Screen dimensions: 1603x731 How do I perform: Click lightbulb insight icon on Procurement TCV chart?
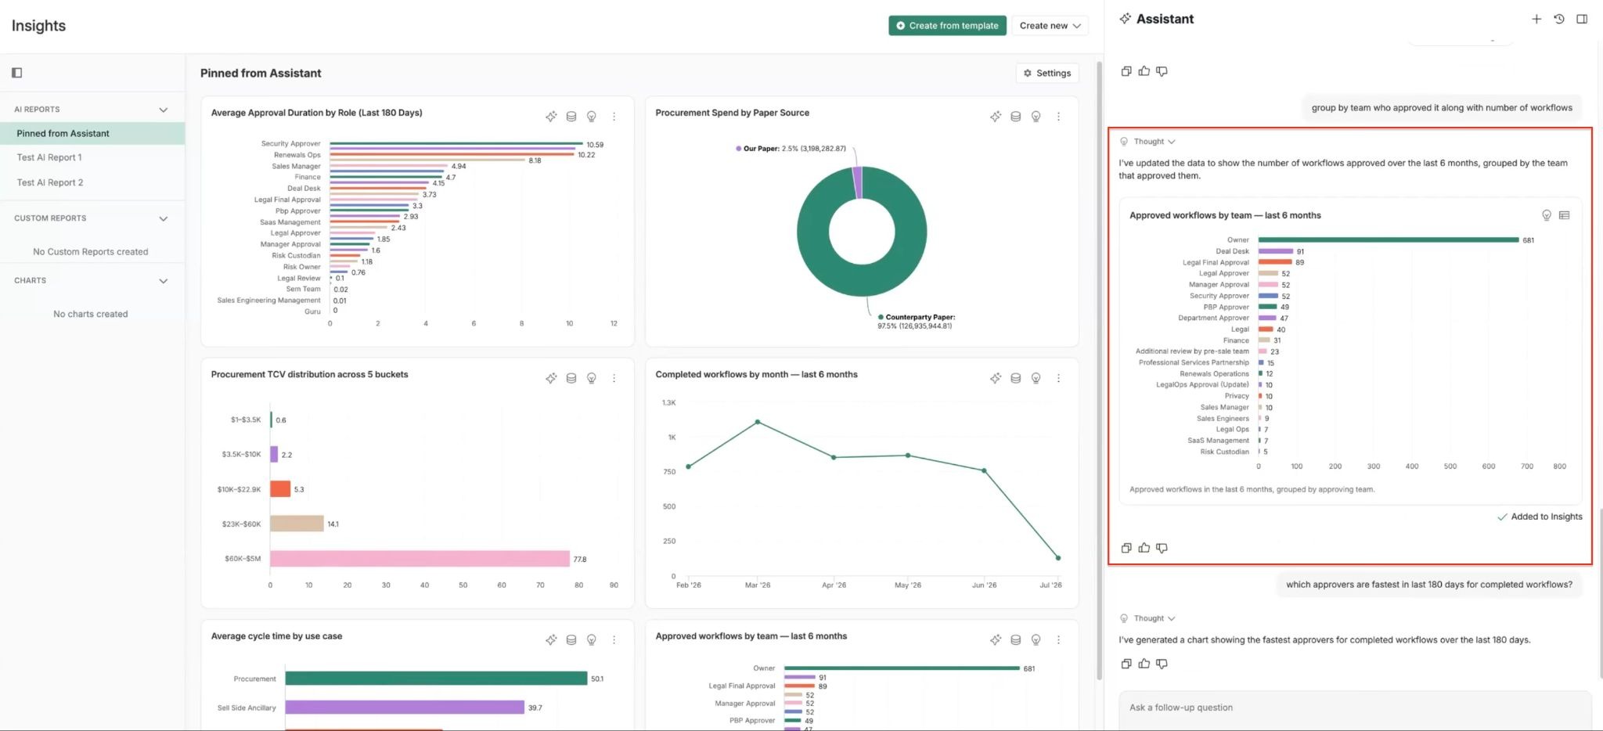pos(592,378)
